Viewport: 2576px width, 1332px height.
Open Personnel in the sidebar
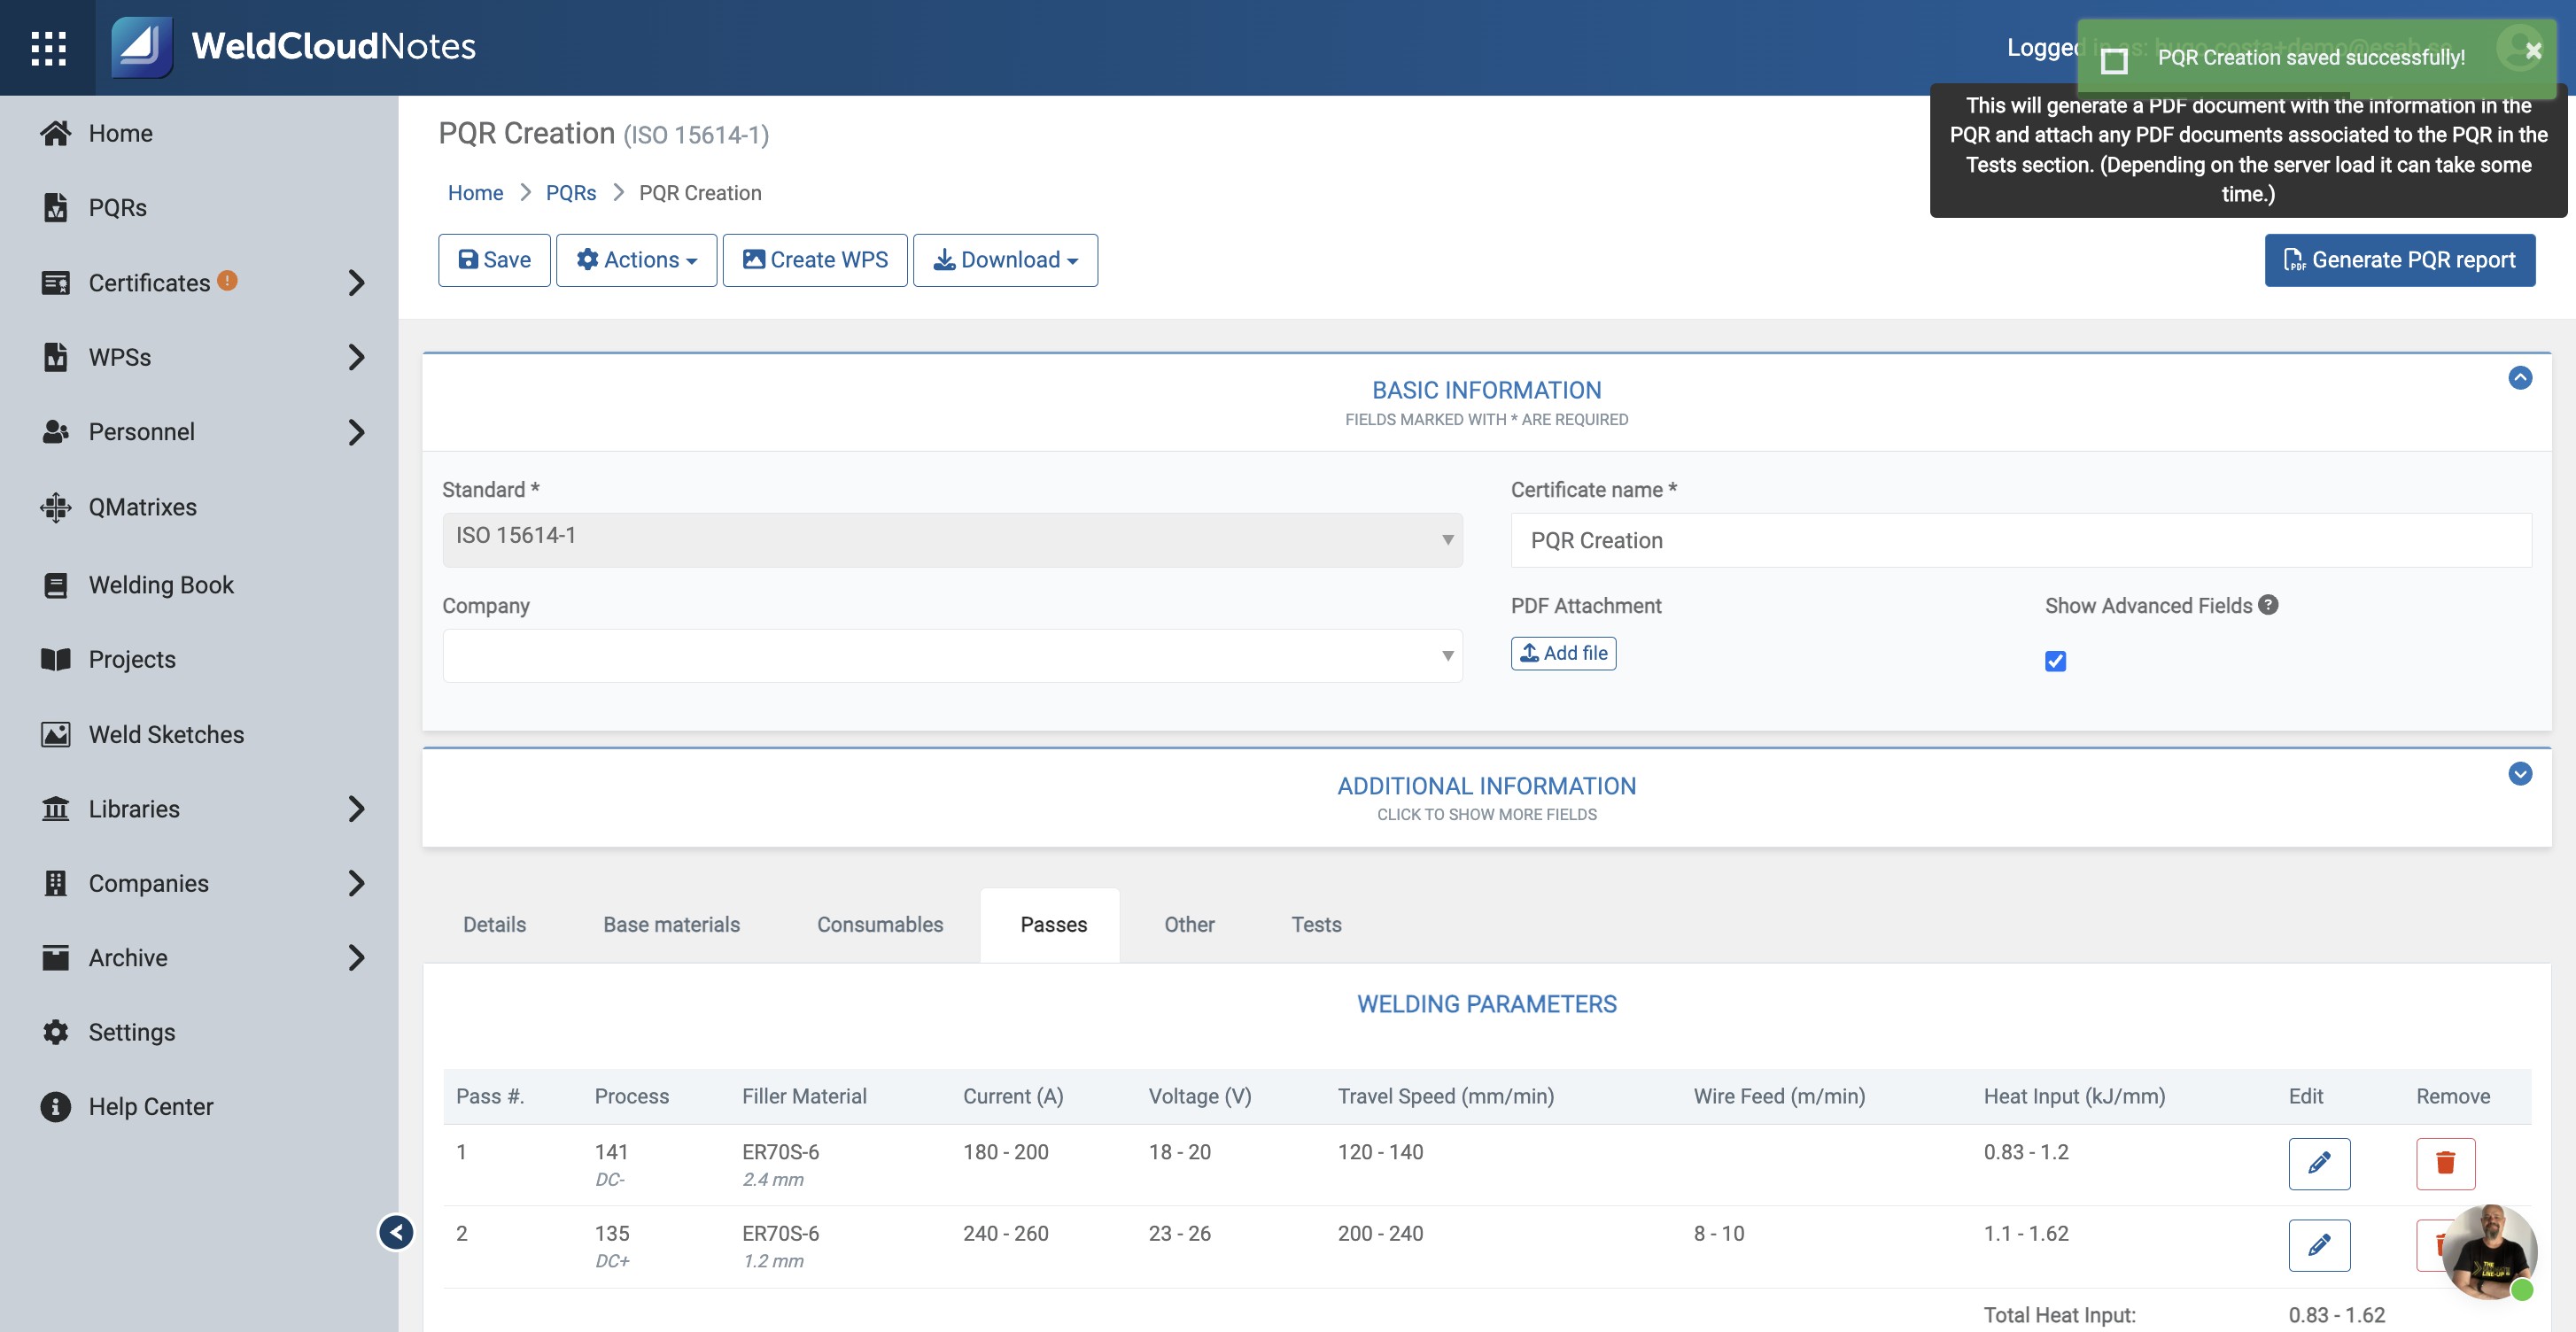click(x=141, y=432)
